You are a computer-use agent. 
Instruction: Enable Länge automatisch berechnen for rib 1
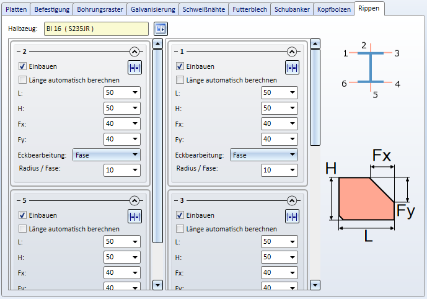(x=180, y=80)
